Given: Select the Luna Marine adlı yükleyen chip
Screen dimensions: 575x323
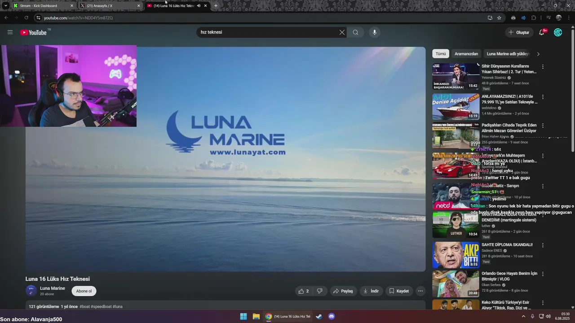Looking at the screenshot, I should [508, 54].
